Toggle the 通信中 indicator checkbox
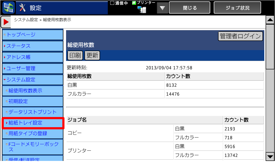This screenshot has width=275, height=162. pos(112,3)
